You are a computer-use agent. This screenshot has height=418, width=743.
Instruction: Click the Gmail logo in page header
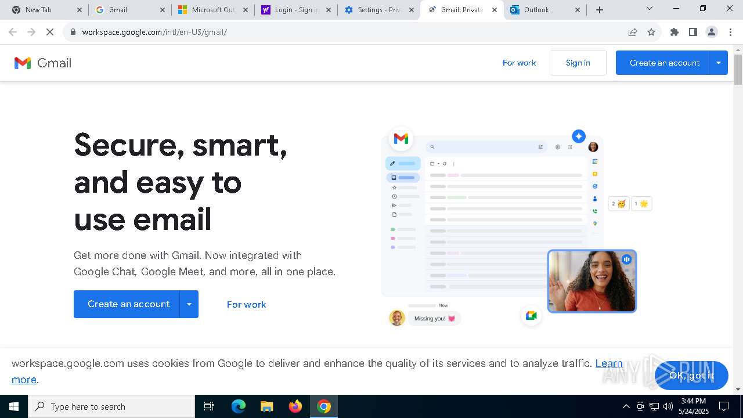[x=43, y=63]
